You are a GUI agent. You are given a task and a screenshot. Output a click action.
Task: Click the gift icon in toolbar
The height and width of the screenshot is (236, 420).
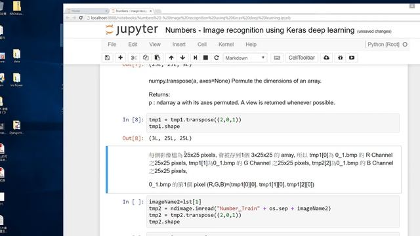click(x=340, y=58)
